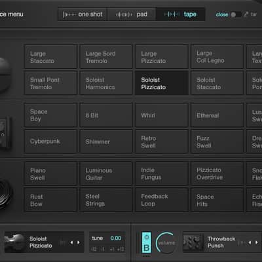Pick the Shimmer sound
The height and width of the screenshot is (262, 262).
tap(106, 141)
